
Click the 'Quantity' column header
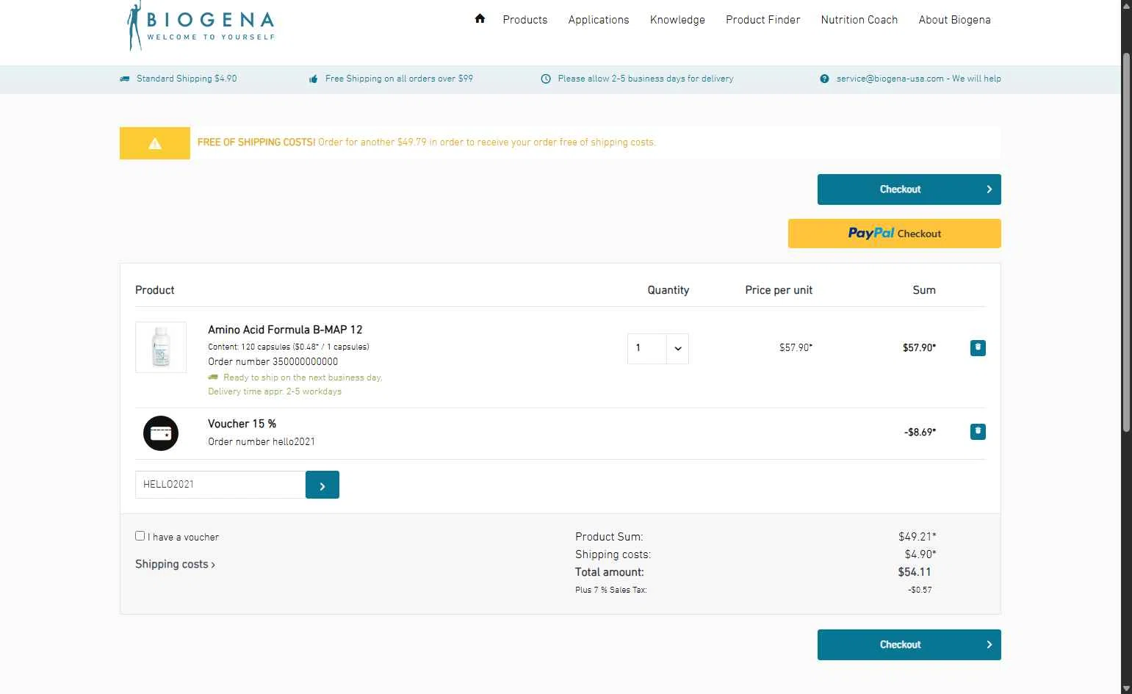(668, 290)
